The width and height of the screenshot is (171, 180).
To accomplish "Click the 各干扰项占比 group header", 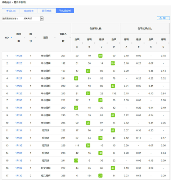I will click(x=145, y=28).
